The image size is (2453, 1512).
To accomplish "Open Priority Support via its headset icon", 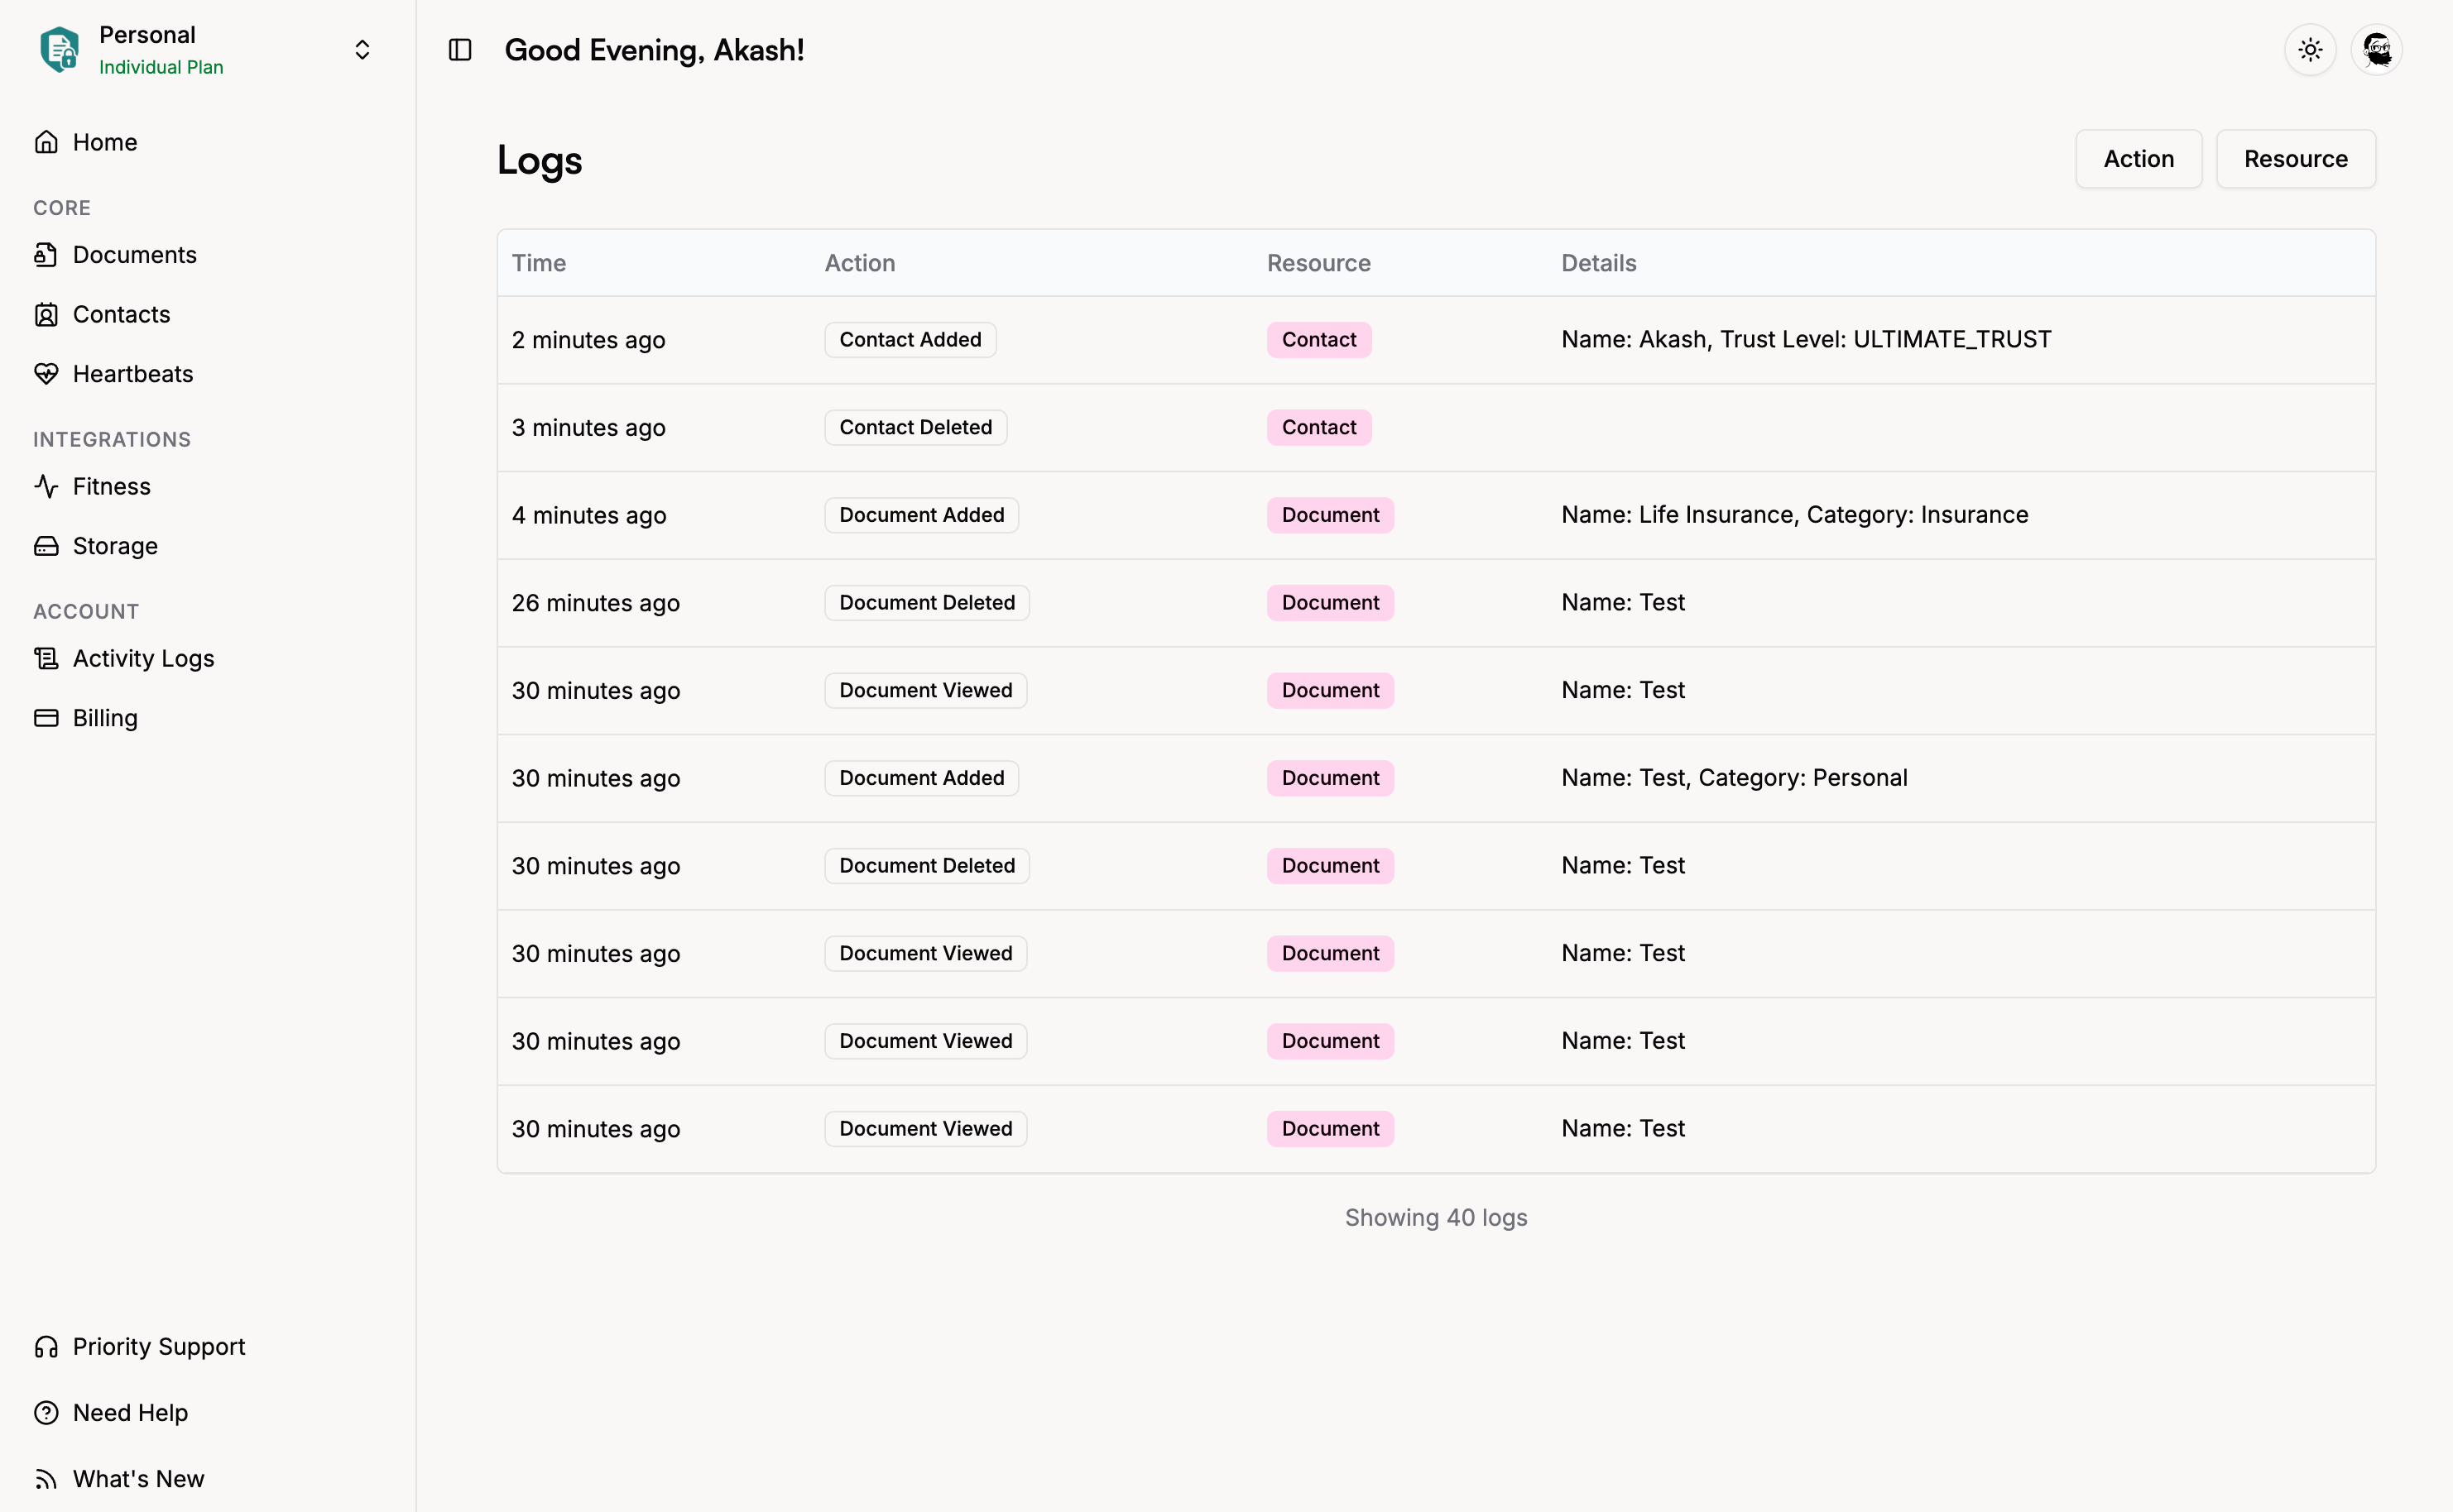I will (46, 1347).
